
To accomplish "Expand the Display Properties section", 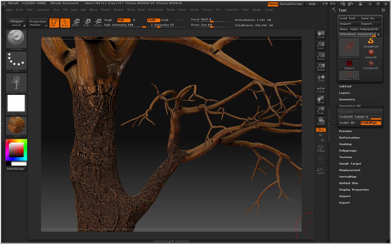I will [x=354, y=190].
